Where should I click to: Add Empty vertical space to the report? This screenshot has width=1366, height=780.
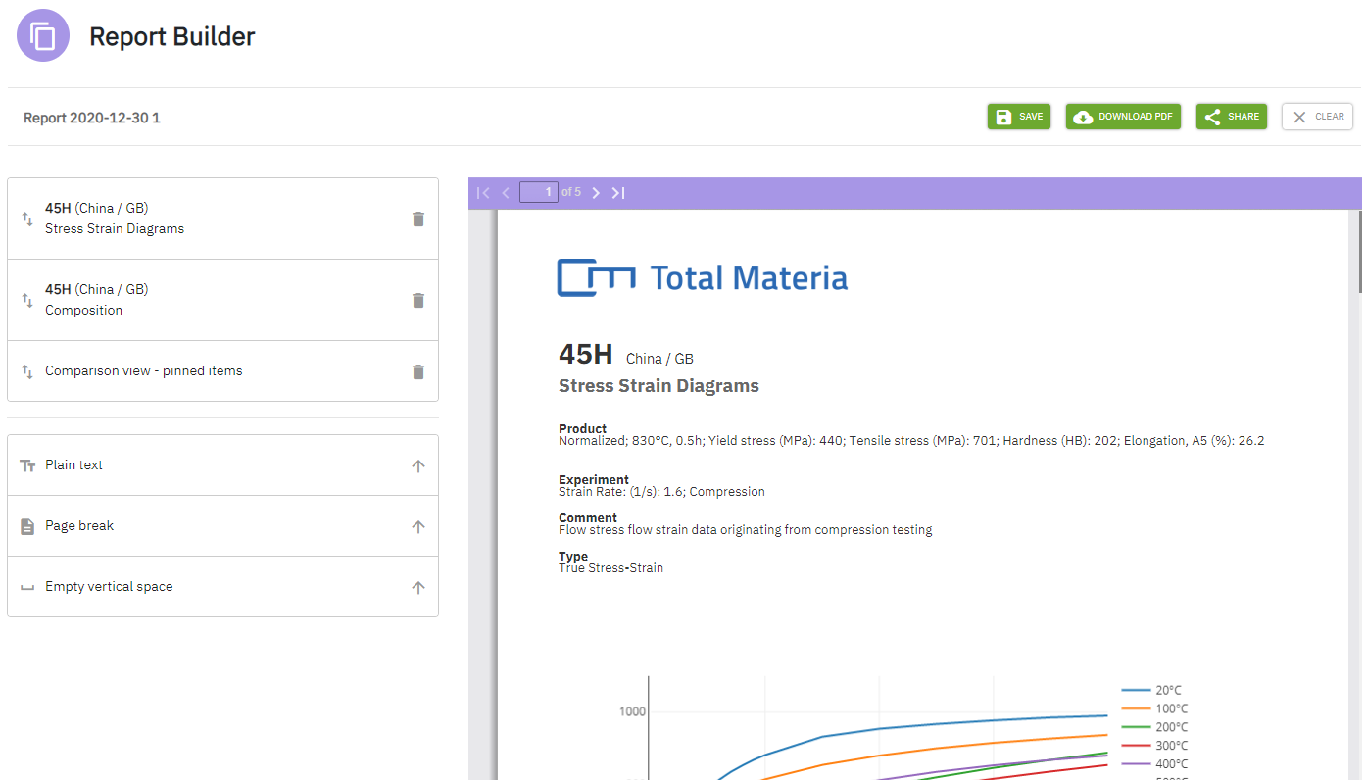click(x=417, y=586)
